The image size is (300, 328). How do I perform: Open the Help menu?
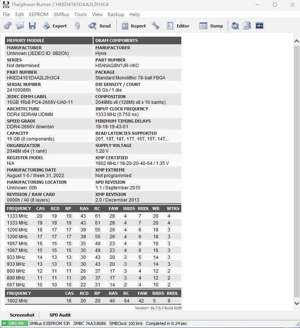click(x=134, y=15)
